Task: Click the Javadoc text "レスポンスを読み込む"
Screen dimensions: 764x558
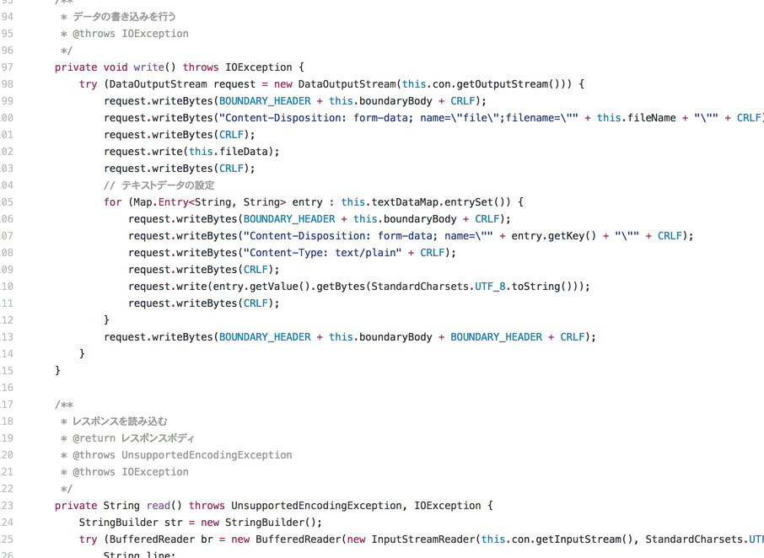Action: 120,421
